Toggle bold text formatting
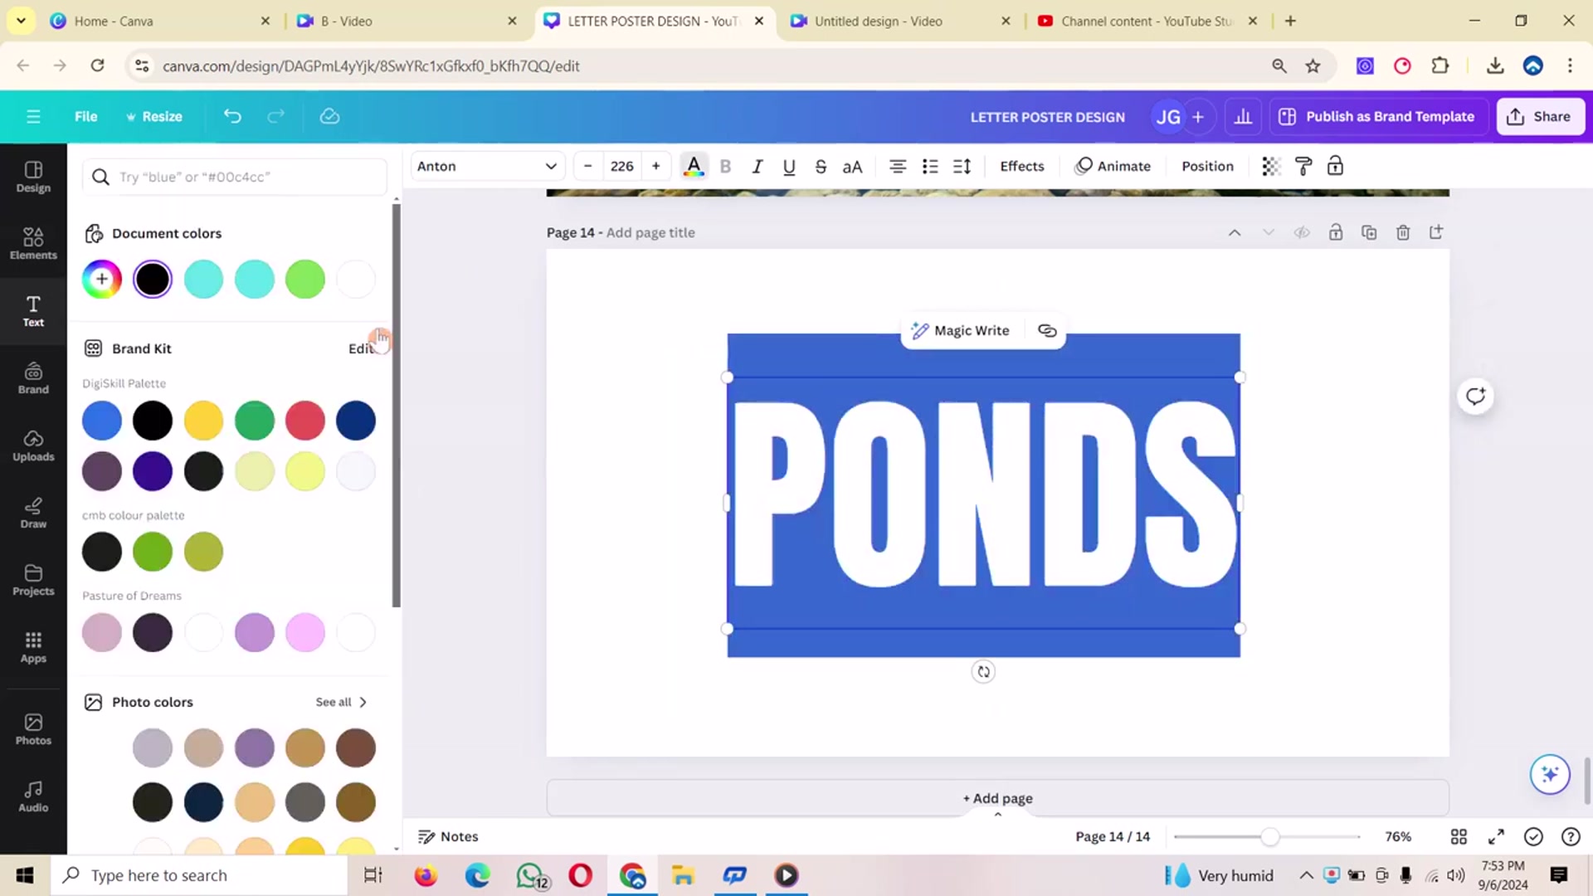Image resolution: width=1593 pixels, height=896 pixels. tap(725, 166)
